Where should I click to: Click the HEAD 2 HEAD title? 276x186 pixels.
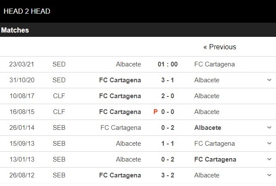point(27,12)
